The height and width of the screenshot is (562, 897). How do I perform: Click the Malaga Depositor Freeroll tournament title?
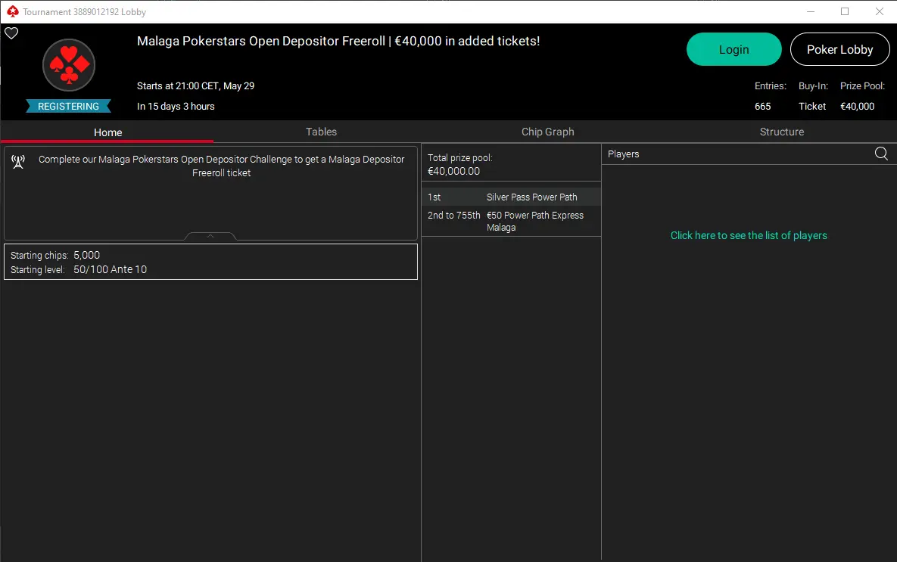tap(338, 41)
